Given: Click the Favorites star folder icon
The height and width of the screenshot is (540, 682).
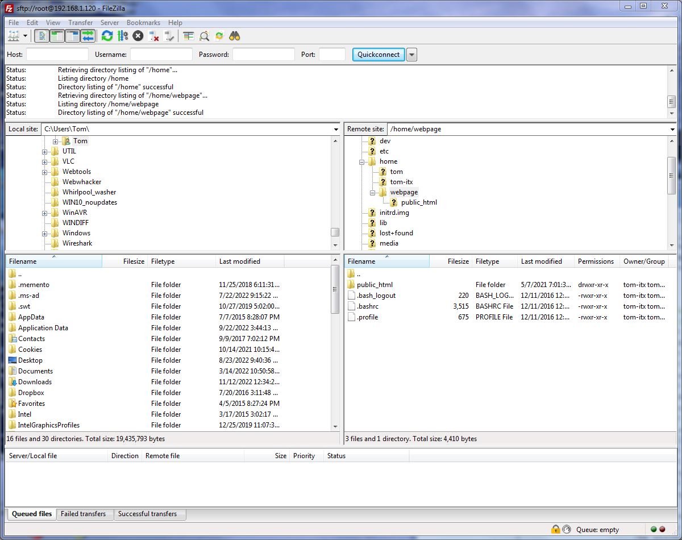Looking at the screenshot, I should [x=13, y=404].
